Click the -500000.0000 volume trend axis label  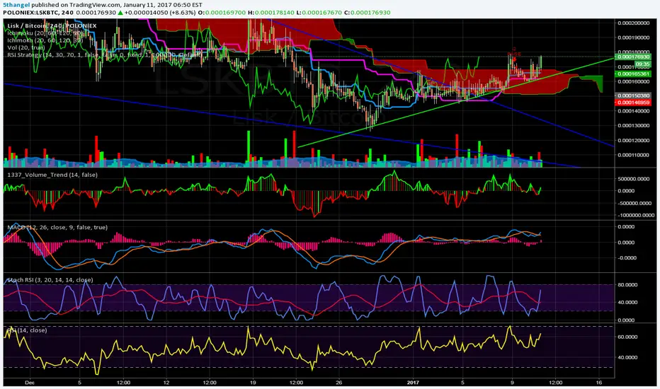click(635, 203)
